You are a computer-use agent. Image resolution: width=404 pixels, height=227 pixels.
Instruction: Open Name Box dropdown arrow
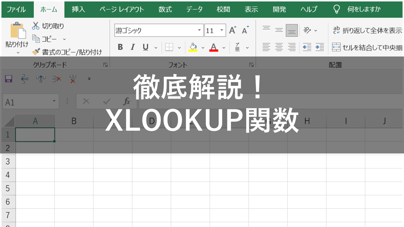pos(54,101)
